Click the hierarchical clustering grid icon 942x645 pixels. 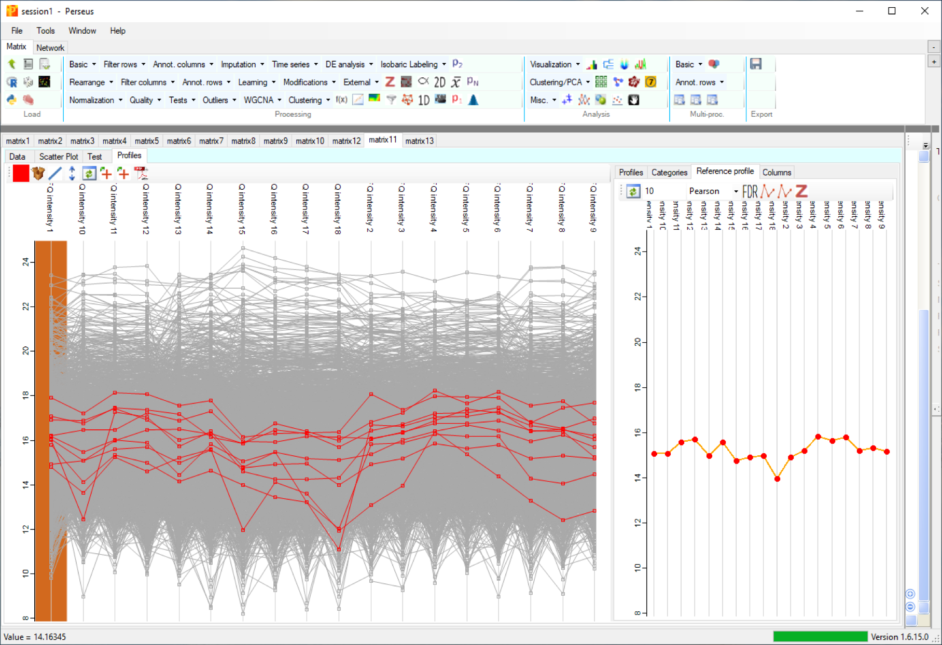[x=601, y=82]
